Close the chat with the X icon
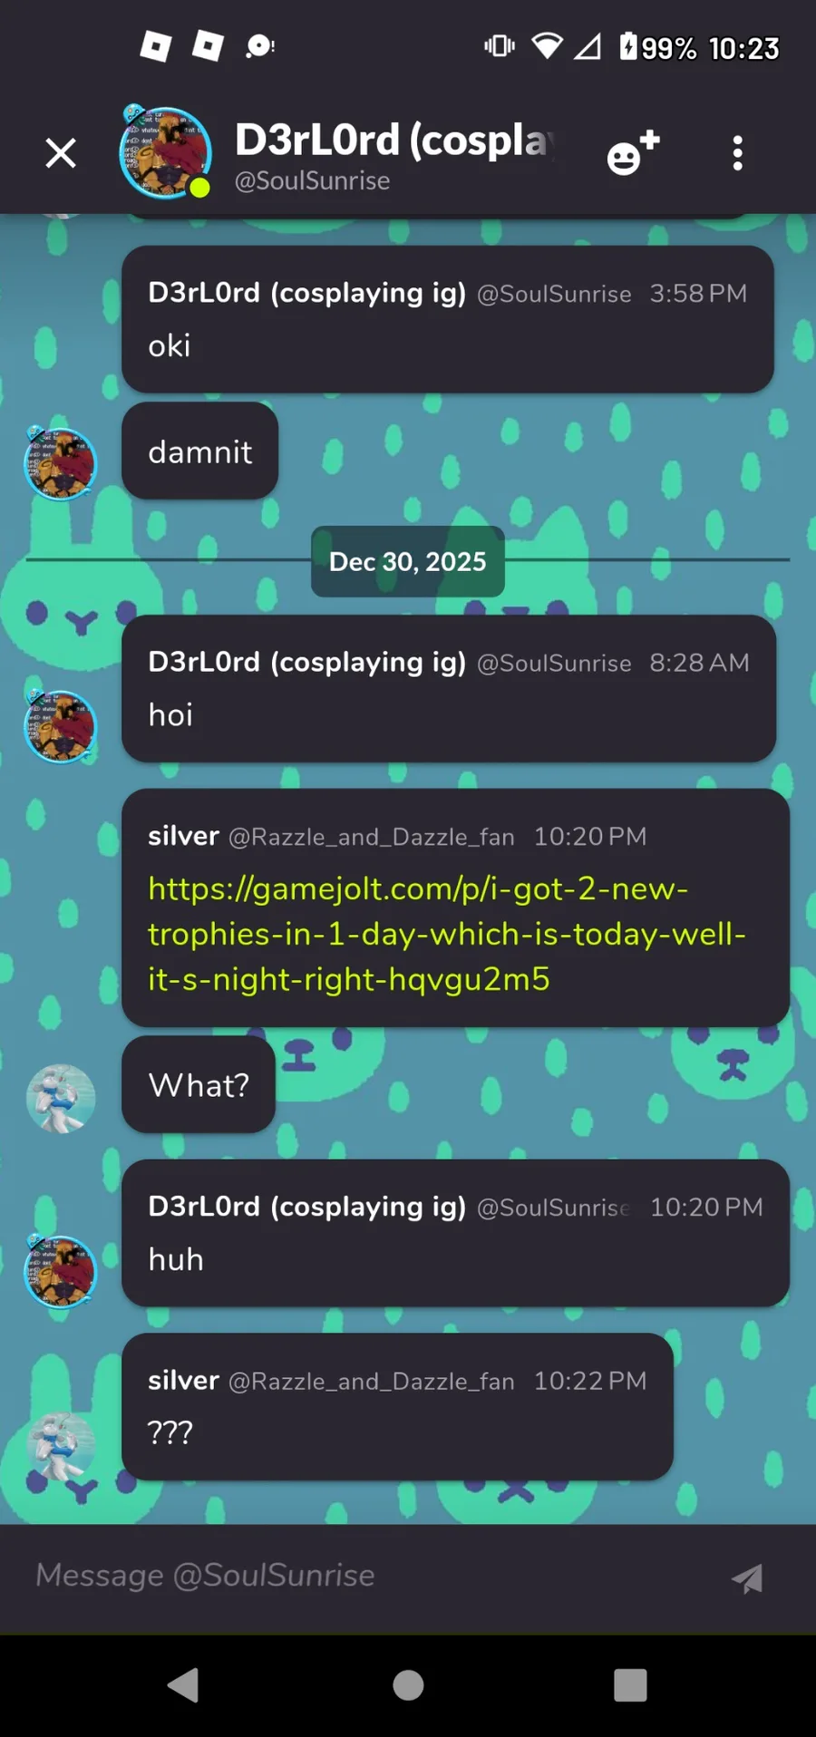Viewport: 816px width, 1737px height. click(61, 153)
